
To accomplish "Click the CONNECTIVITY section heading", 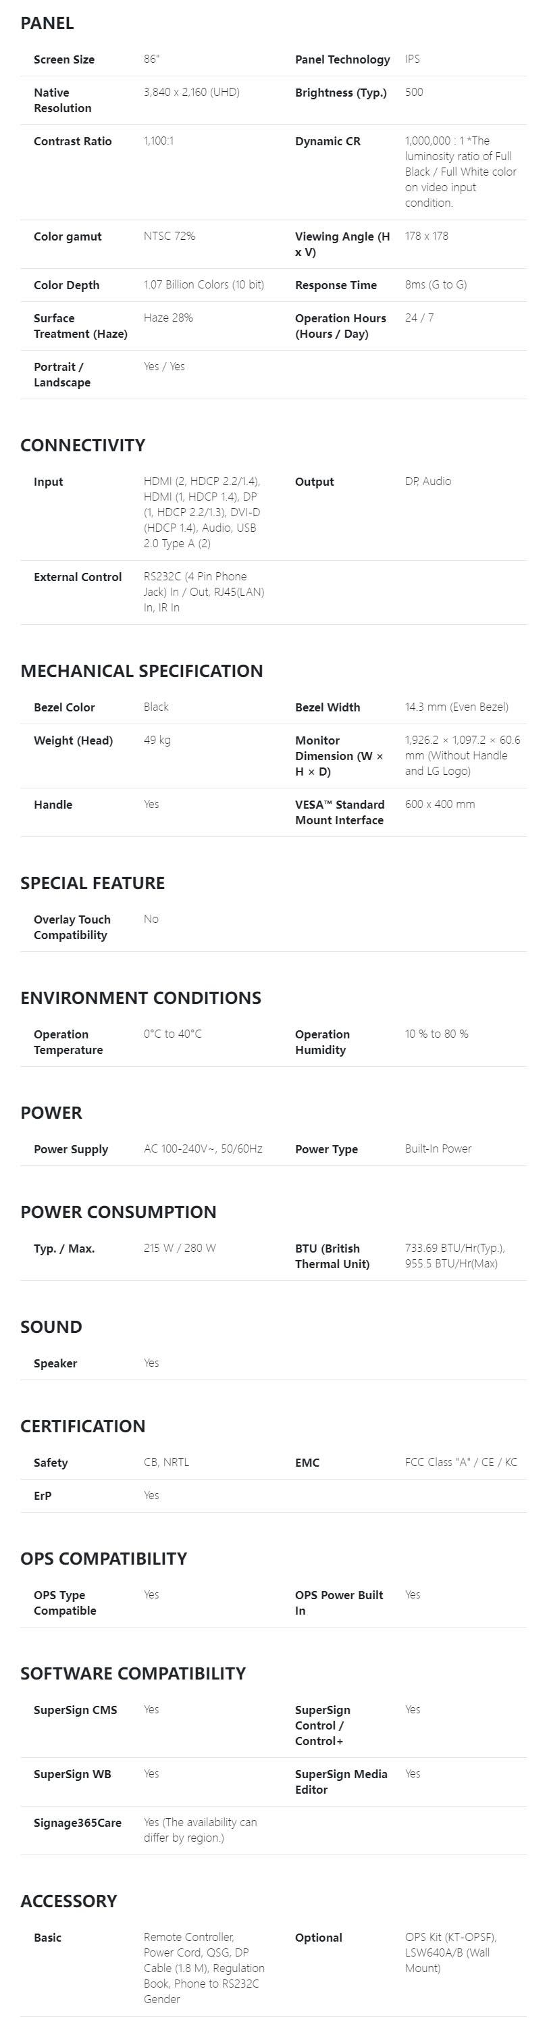I will click(x=83, y=445).
